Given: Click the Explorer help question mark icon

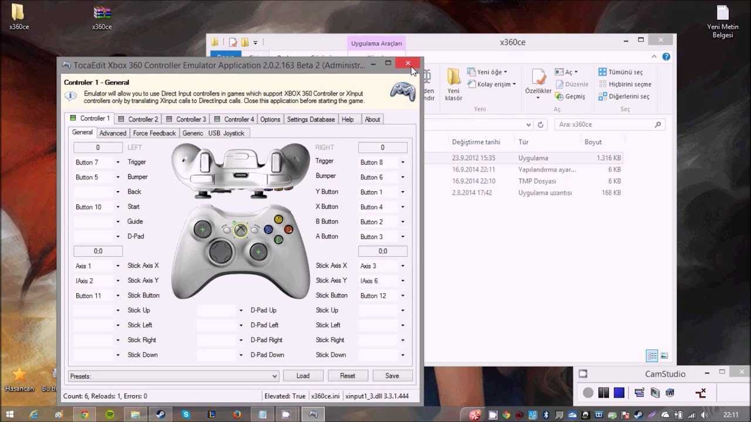Looking at the screenshot, I should coord(666,57).
